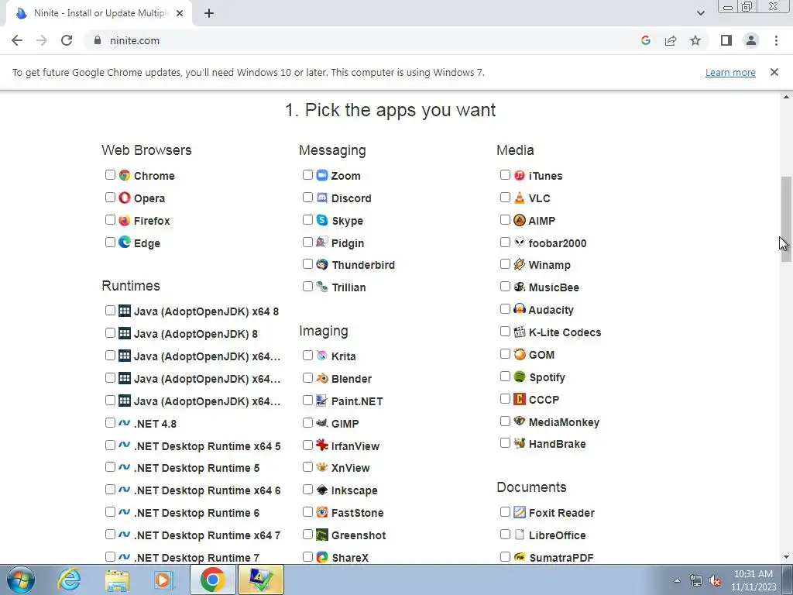Click the Thunderbird icon
Image resolution: width=793 pixels, height=595 pixels.
[x=322, y=264]
